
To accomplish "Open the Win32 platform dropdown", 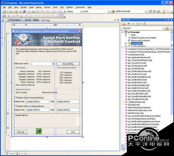I will coord(109,11).
